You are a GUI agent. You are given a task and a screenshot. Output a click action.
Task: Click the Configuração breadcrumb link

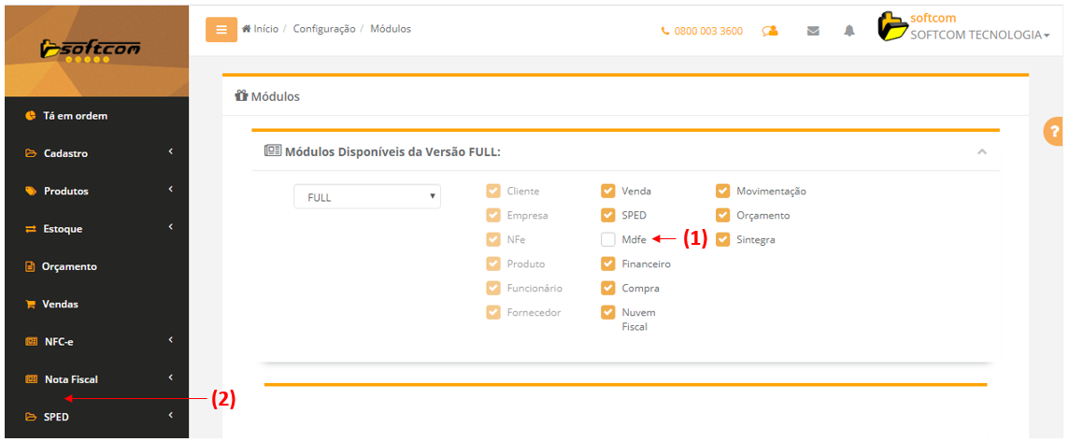(x=323, y=29)
